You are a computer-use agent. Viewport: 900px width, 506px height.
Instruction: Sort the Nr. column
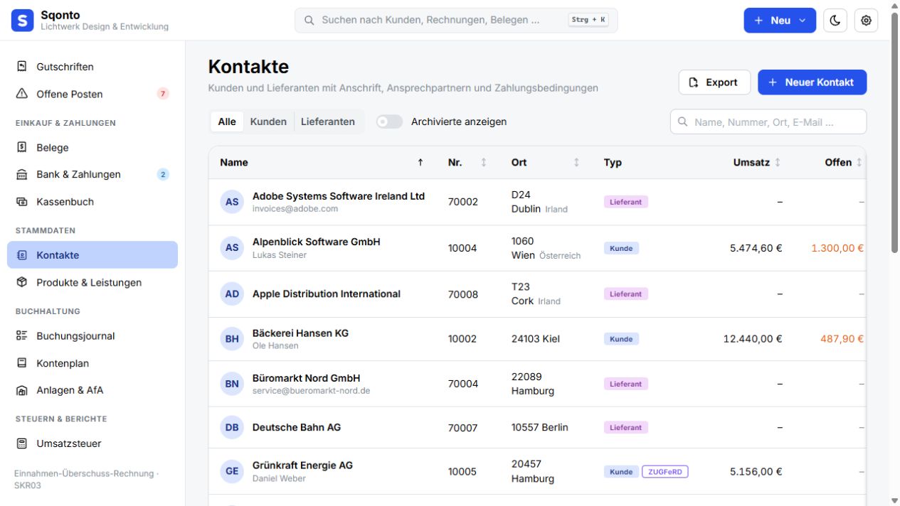(x=484, y=162)
